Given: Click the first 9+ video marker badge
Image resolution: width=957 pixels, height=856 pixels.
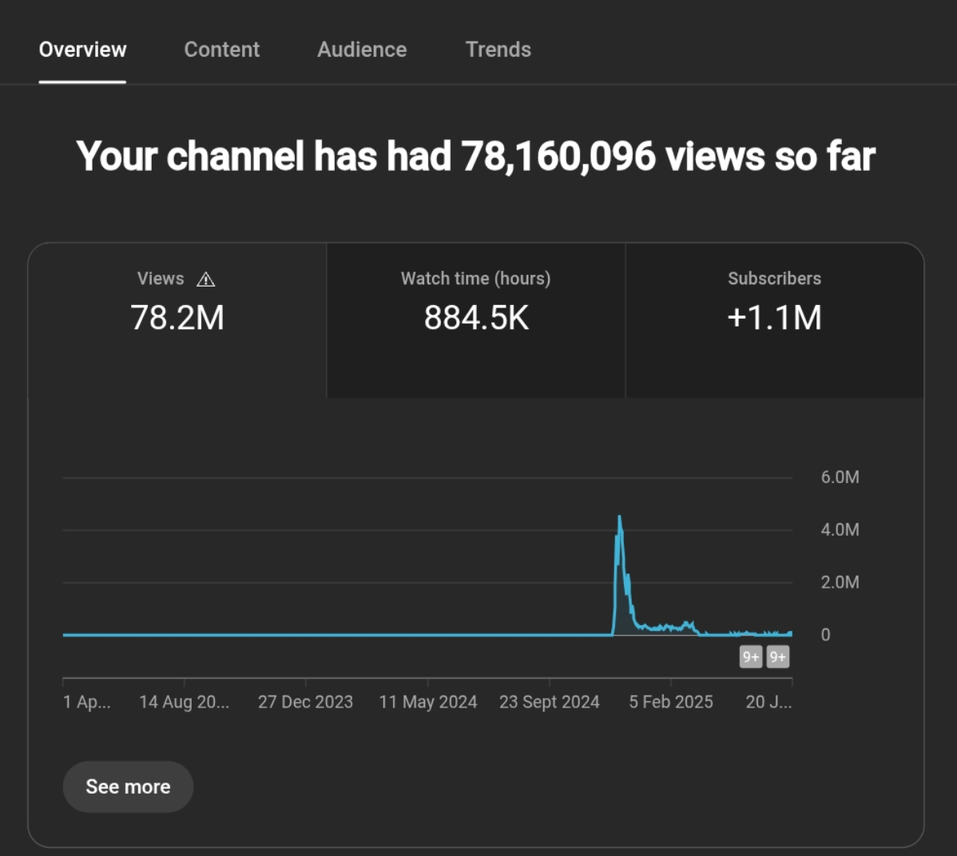Looking at the screenshot, I should pyautogui.click(x=751, y=657).
